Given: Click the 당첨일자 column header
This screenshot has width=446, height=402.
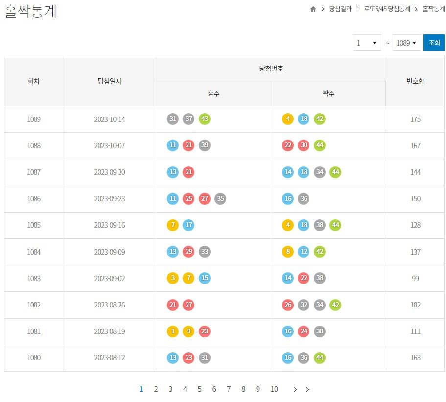Looking at the screenshot, I should click(110, 81).
